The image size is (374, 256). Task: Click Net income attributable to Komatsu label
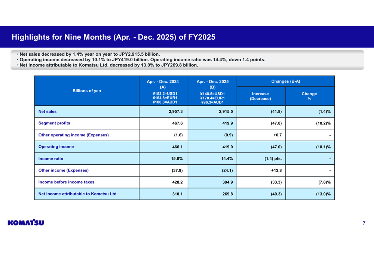click(x=78, y=194)
